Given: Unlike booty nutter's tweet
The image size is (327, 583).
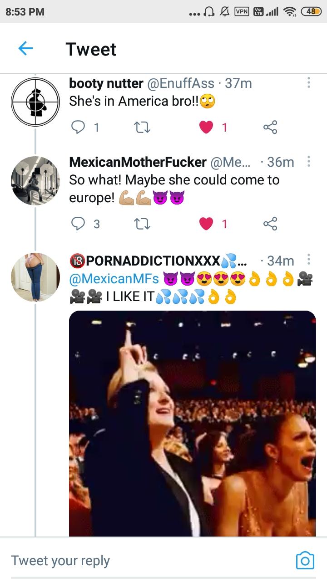Looking at the screenshot, I should 206,128.
